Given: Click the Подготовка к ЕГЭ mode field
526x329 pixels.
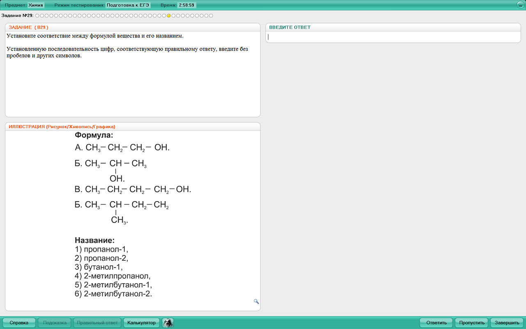Looking at the screenshot, I should pos(128,5).
